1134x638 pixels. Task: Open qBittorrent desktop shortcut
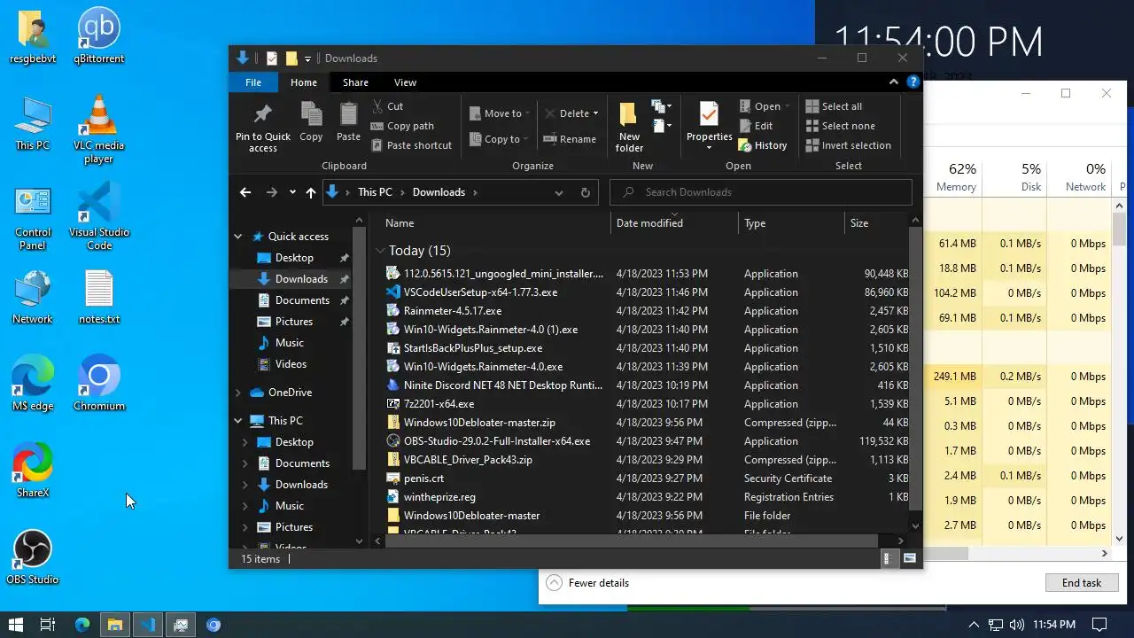pyautogui.click(x=98, y=36)
